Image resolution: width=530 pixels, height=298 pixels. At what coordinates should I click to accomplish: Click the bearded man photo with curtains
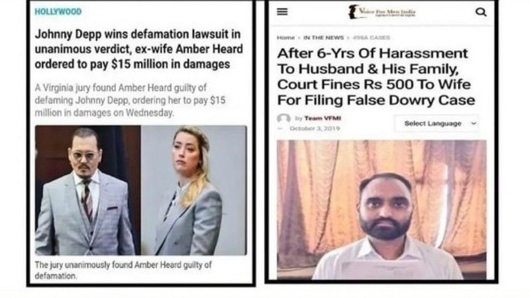point(382,209)
